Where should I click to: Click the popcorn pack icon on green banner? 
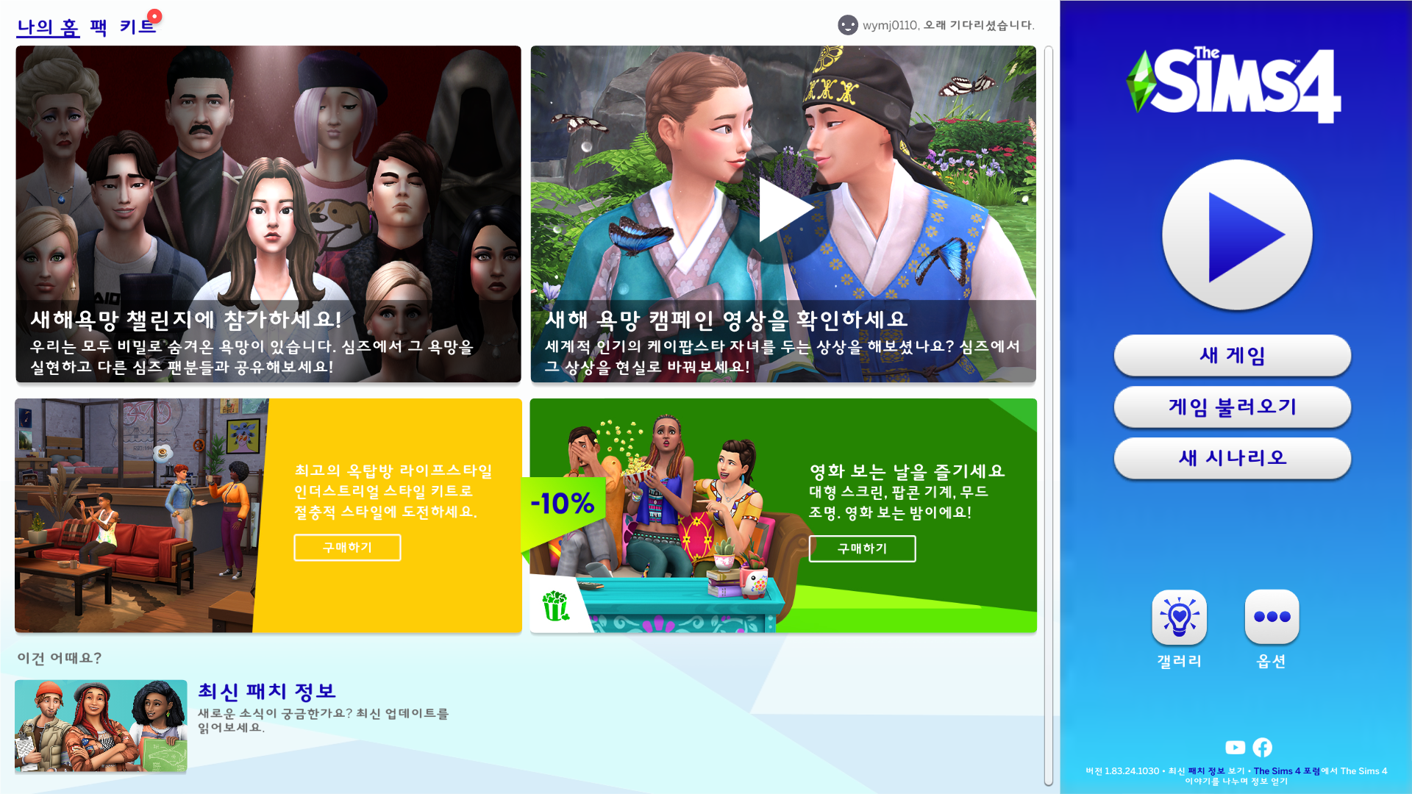[556, 607]
